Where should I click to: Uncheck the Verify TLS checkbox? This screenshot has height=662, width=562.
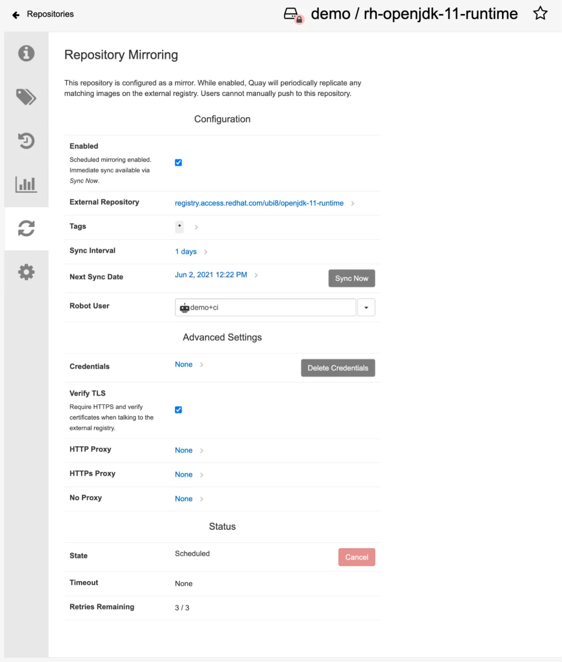[x=178, y=409]
